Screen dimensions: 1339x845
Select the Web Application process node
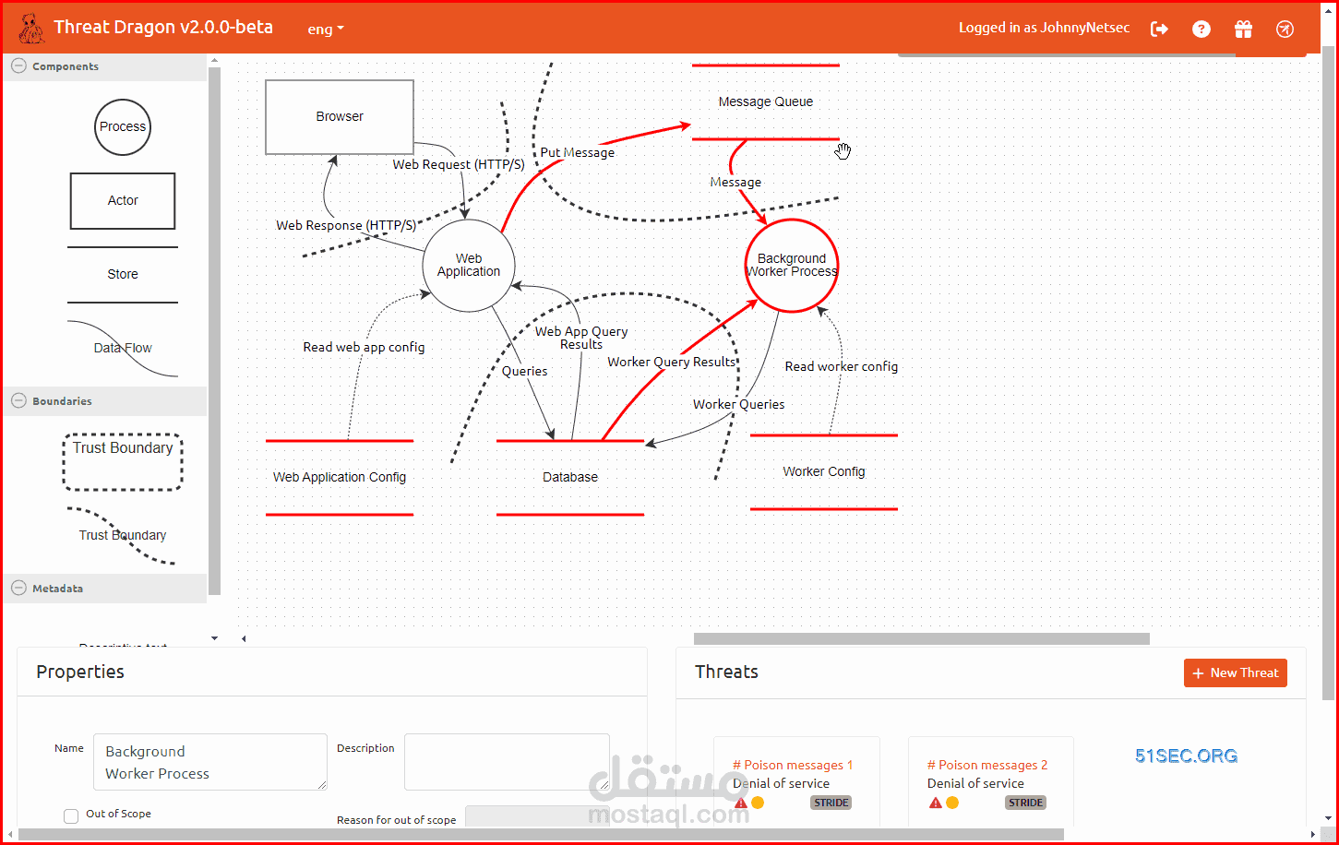469,266
